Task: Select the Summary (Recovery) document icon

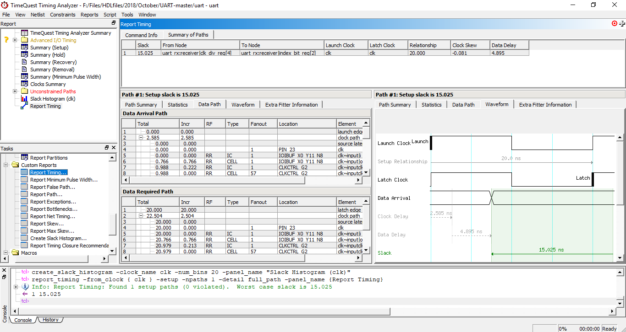Action: (24, 62)
